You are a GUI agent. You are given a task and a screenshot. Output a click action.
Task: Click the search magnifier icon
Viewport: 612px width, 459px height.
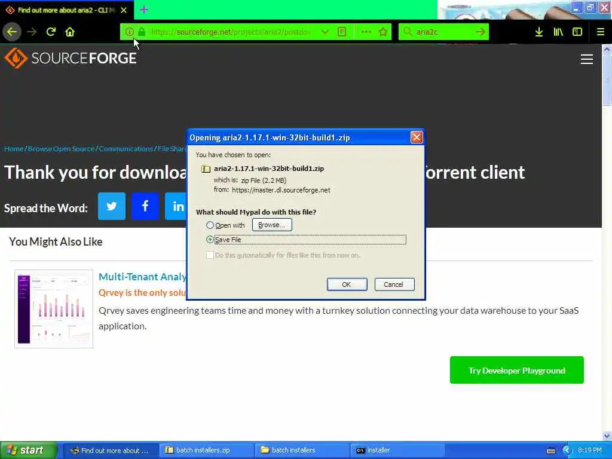(x=408, y=32)
